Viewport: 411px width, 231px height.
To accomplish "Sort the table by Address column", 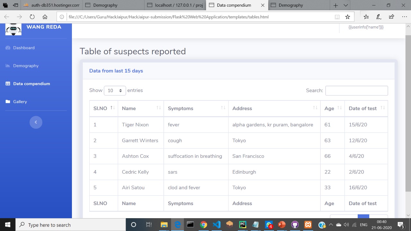I will pyautogui.click(x=275, y=108).
